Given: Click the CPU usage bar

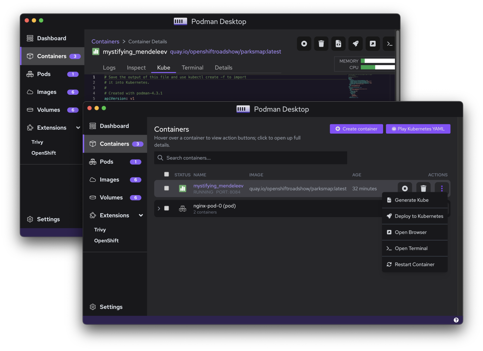Looking at the screenshot, I should click(x=378, y=67).
